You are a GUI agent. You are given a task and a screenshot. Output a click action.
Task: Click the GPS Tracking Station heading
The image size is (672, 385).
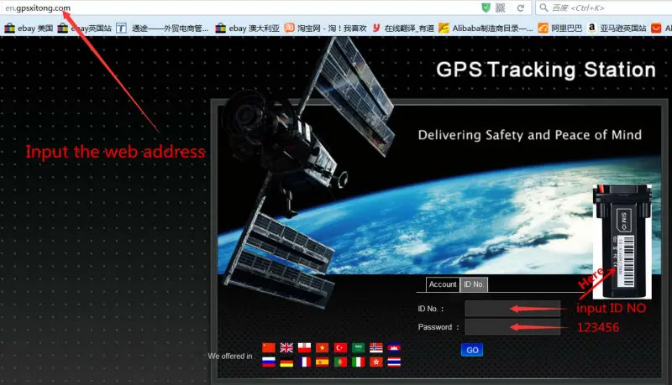click(546, 70)
